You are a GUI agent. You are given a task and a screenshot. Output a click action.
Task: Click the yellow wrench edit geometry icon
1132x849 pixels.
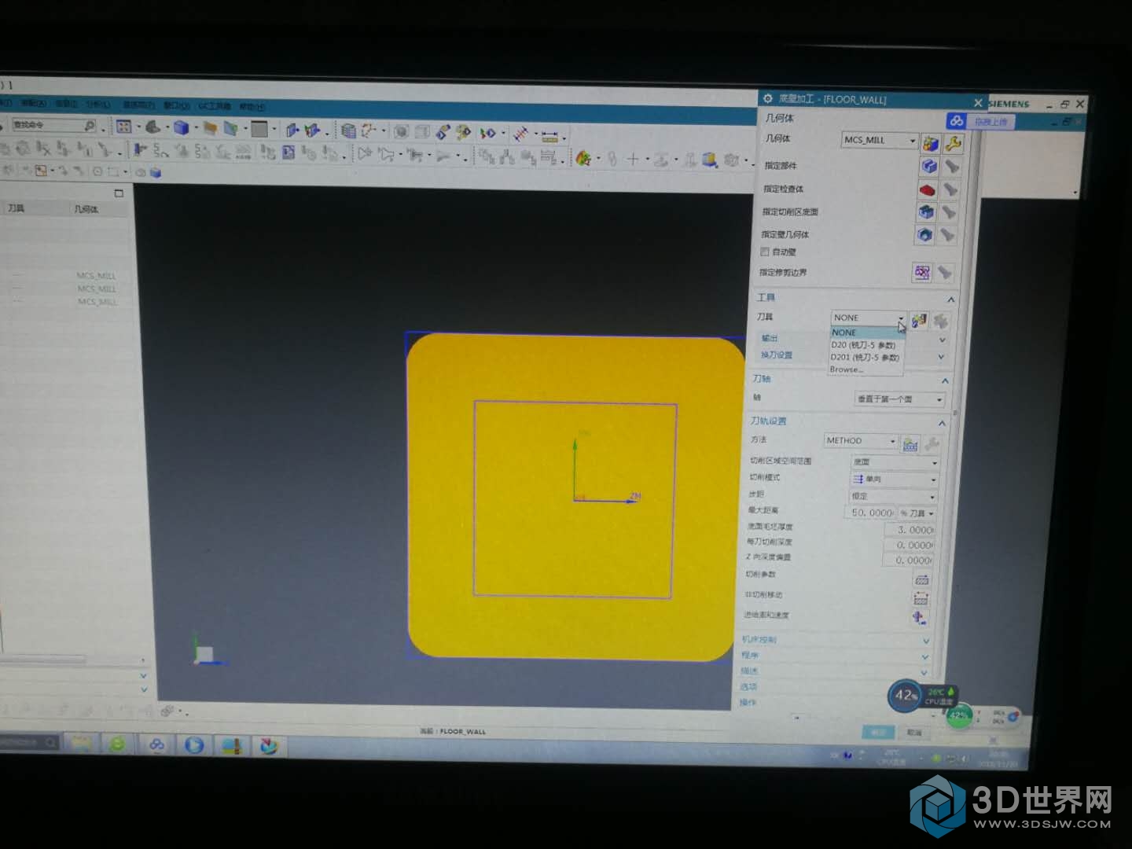[953, 143]
